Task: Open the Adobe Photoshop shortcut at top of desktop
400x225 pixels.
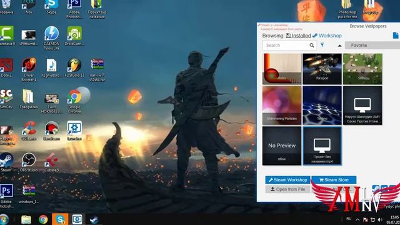Action: pos(74,9)
